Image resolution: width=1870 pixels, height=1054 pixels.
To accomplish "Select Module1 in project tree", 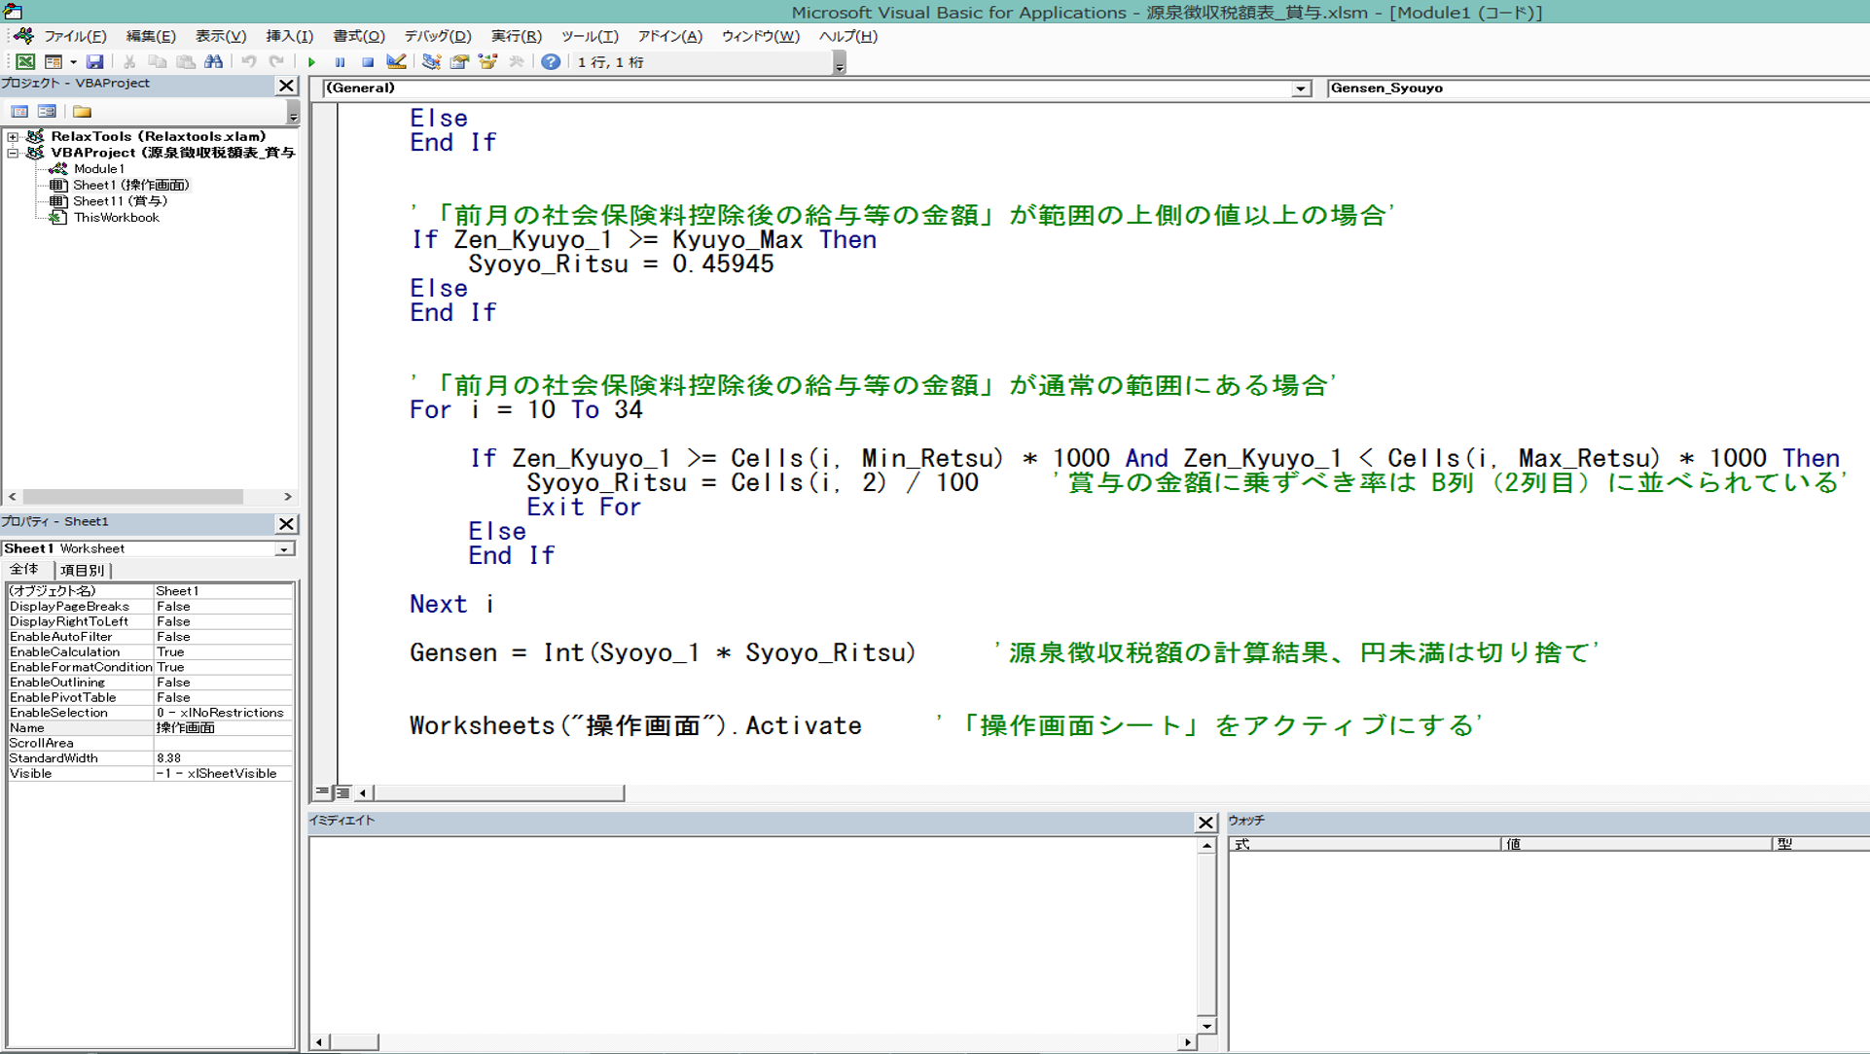I will pos(99,168).
